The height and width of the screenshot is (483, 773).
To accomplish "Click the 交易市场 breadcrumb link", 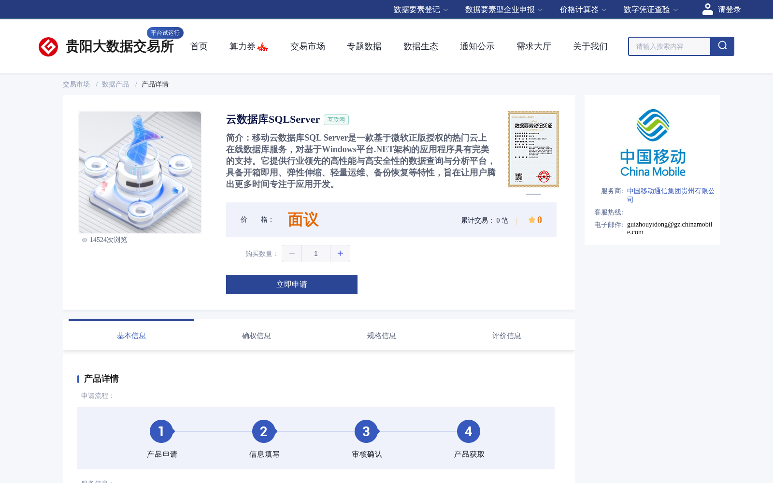I will 76,84.
